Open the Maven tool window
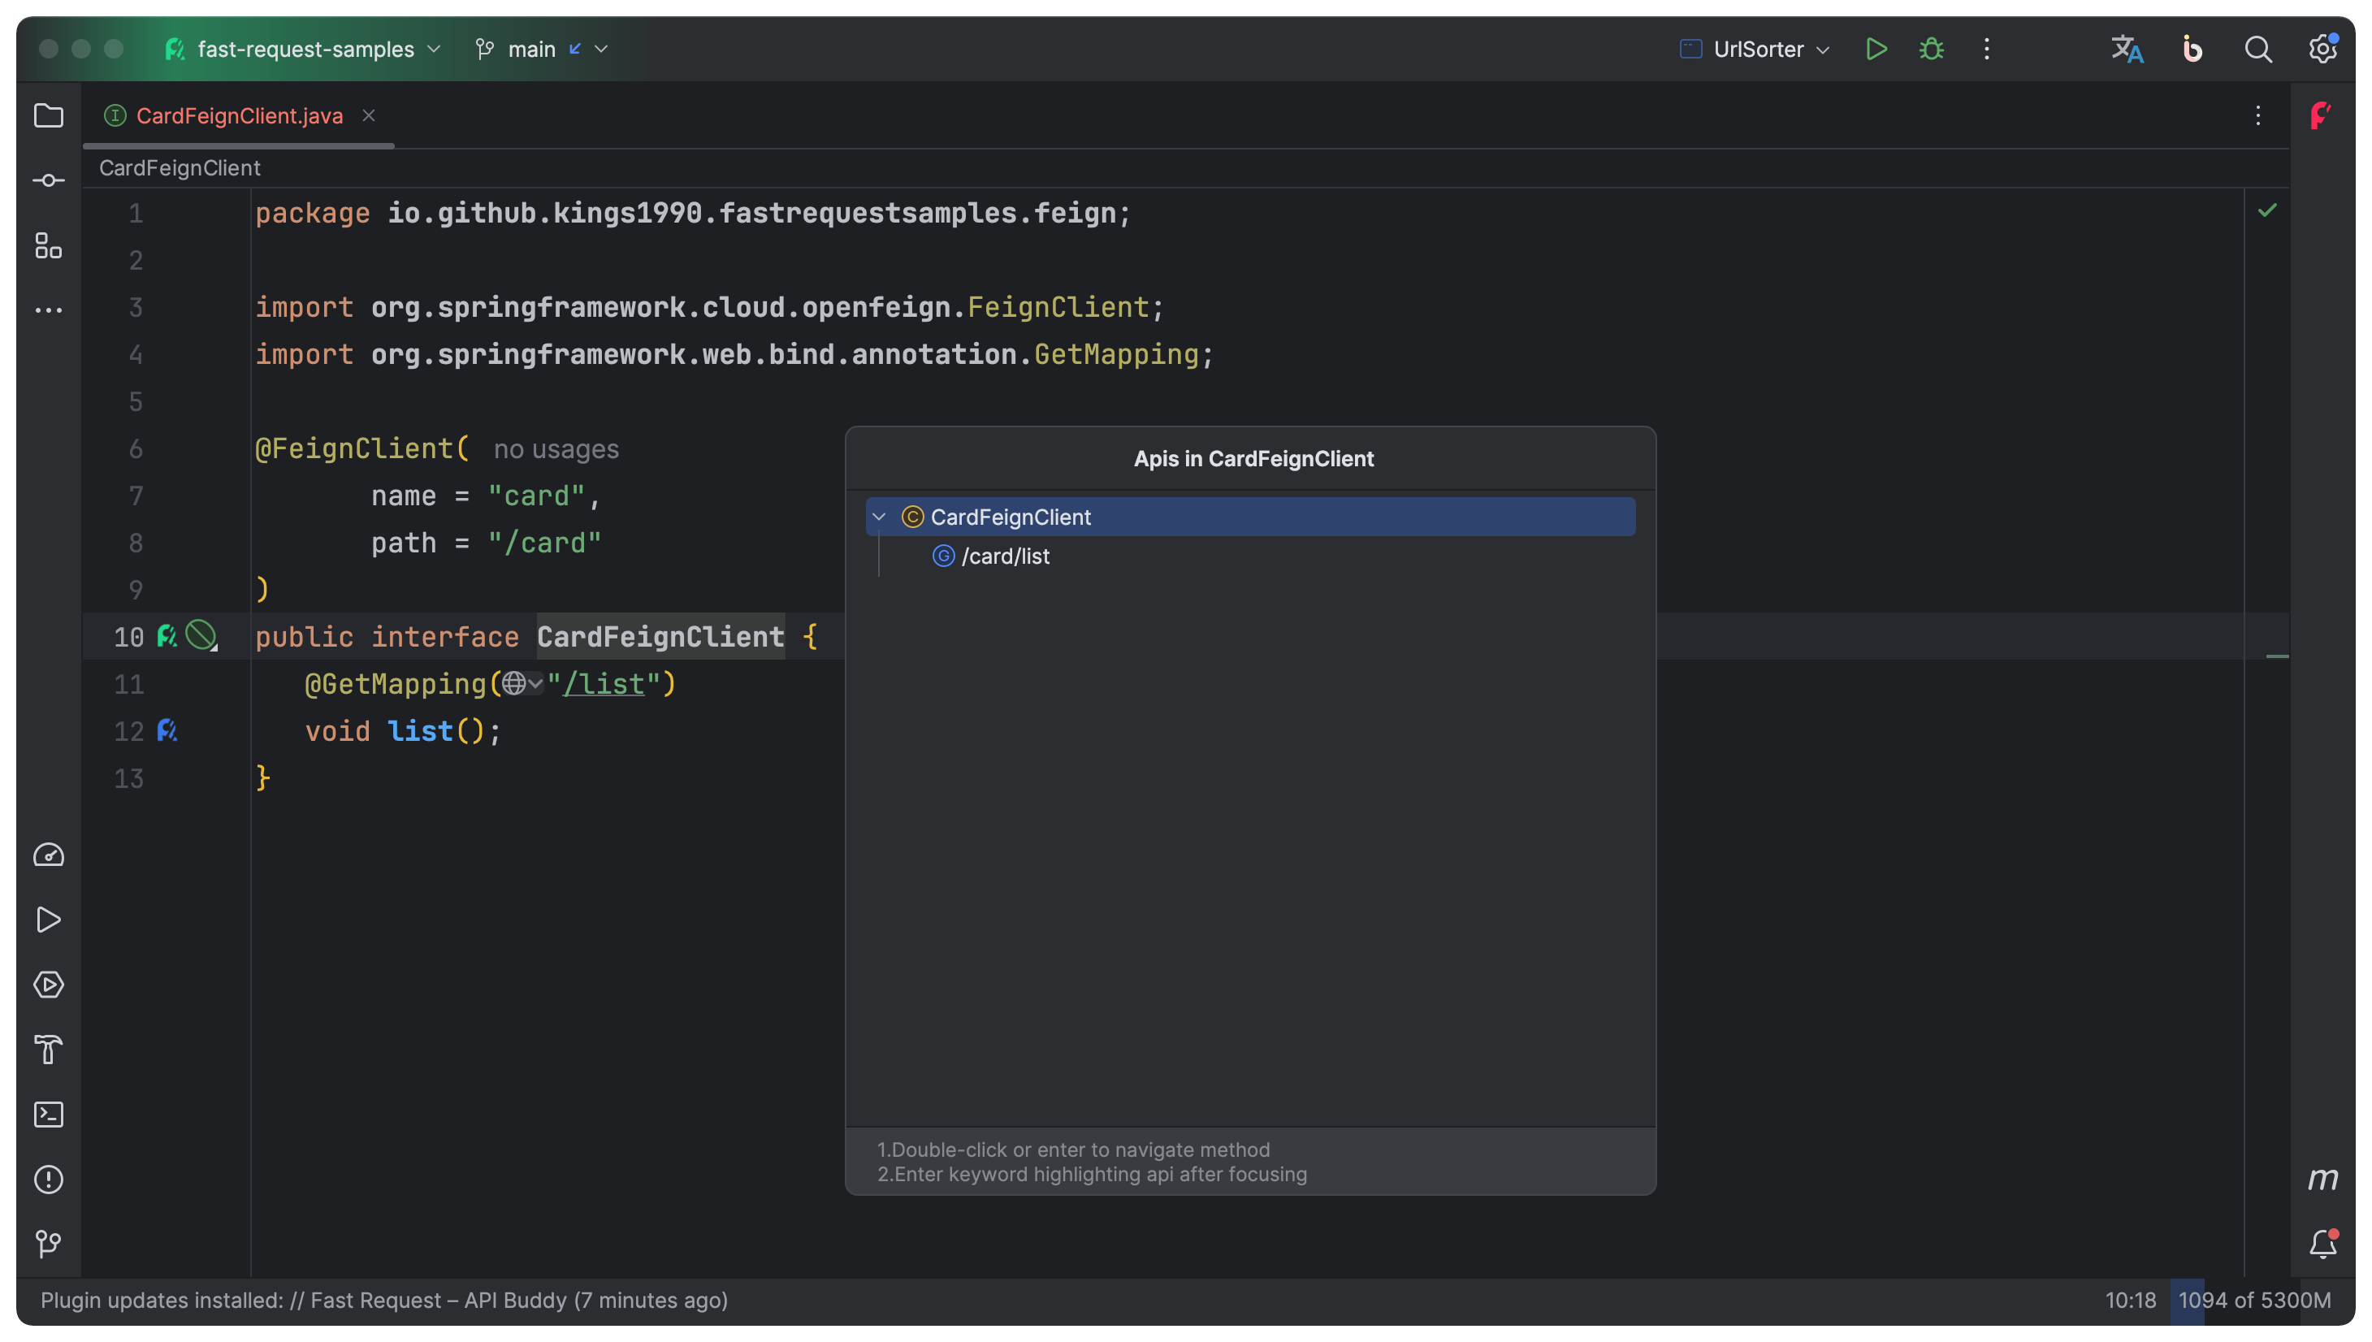 (2322, 1179)
